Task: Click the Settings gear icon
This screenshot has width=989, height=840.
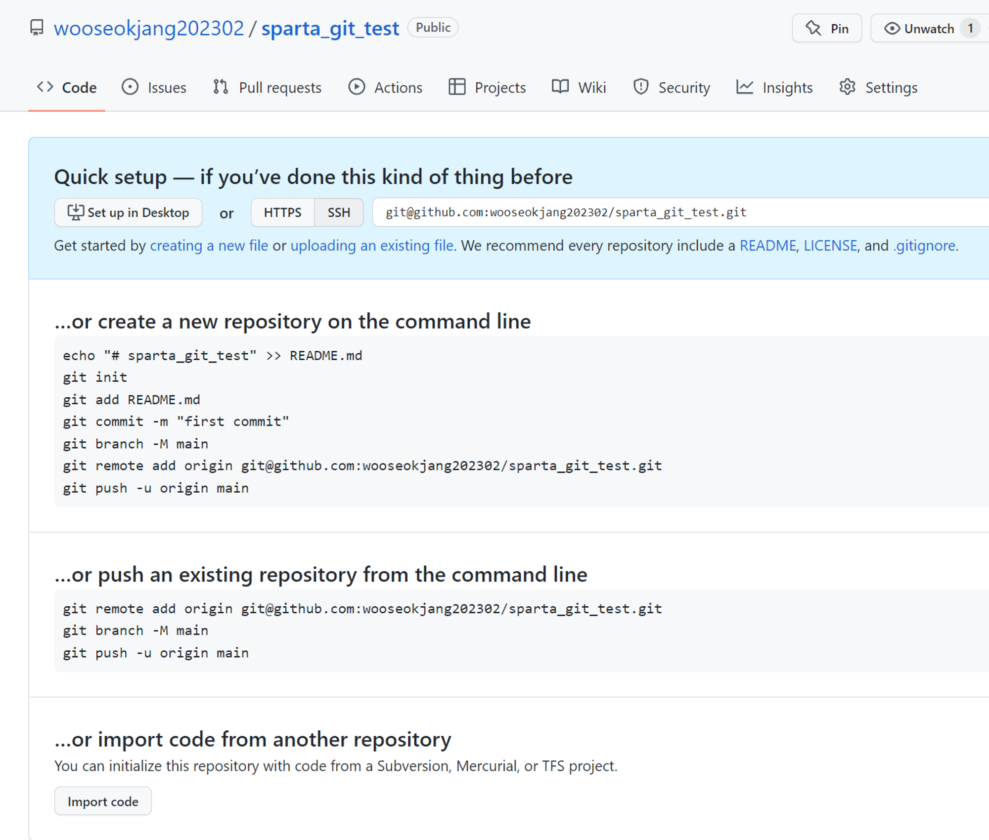Action: coord(847,87)
